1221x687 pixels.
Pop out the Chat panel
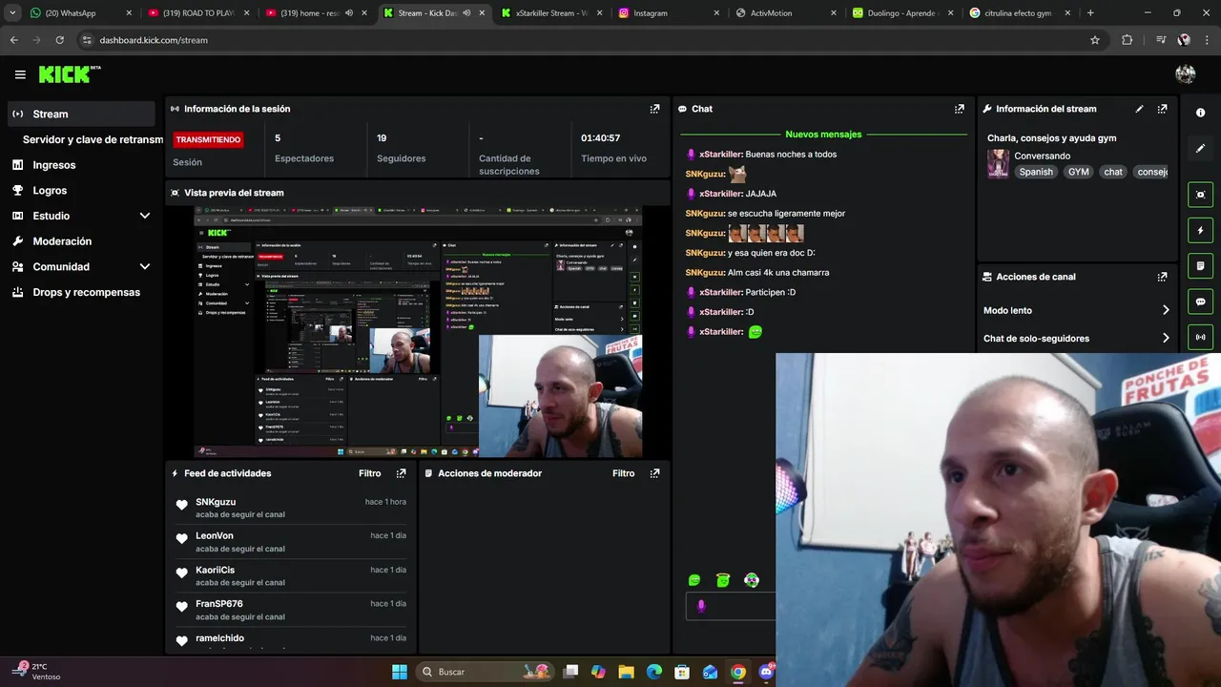click(x=959, y=109)
